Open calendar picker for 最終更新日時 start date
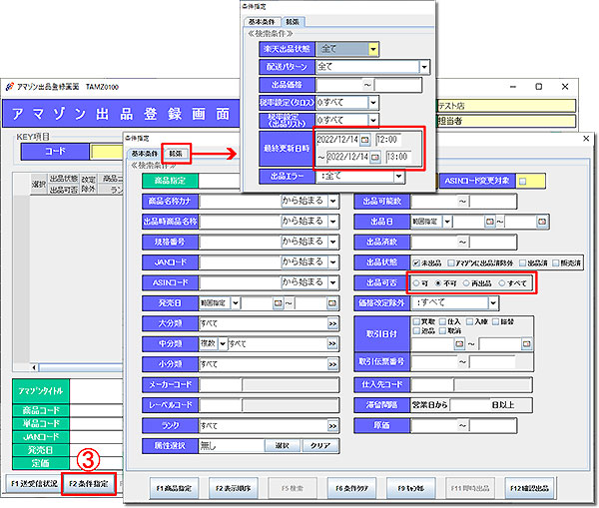This screenshot has height=508, width=599. click(364, 140)
